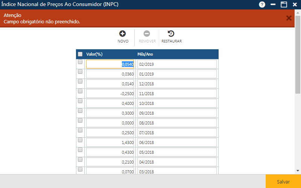Screen dimensions: 301x188
Task: Toggle the select-all checkbox in header
Action: click(80, 54)
